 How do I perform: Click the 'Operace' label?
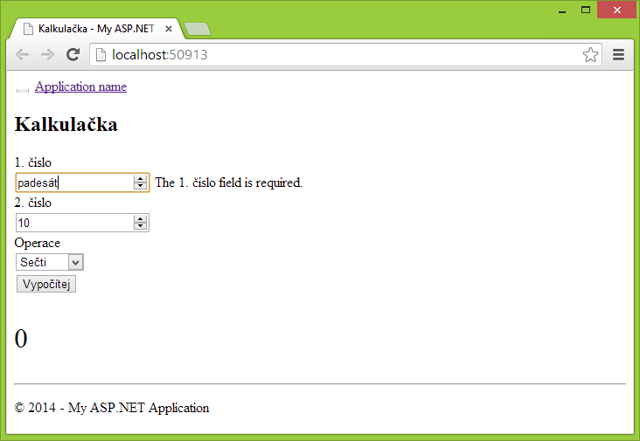[37, 243]
